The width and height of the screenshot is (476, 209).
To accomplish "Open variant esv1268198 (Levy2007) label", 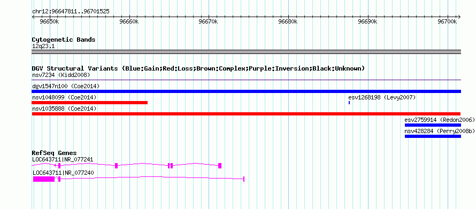I will tap(382, 97).
